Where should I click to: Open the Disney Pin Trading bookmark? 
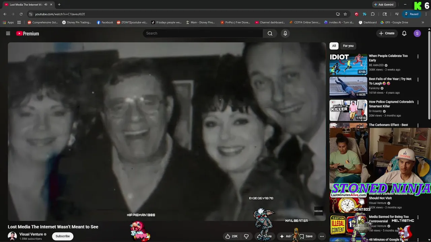tap(76, 23)
